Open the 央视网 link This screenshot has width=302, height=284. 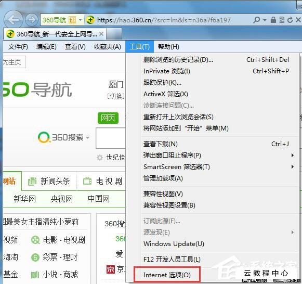[x=62, y=199]
